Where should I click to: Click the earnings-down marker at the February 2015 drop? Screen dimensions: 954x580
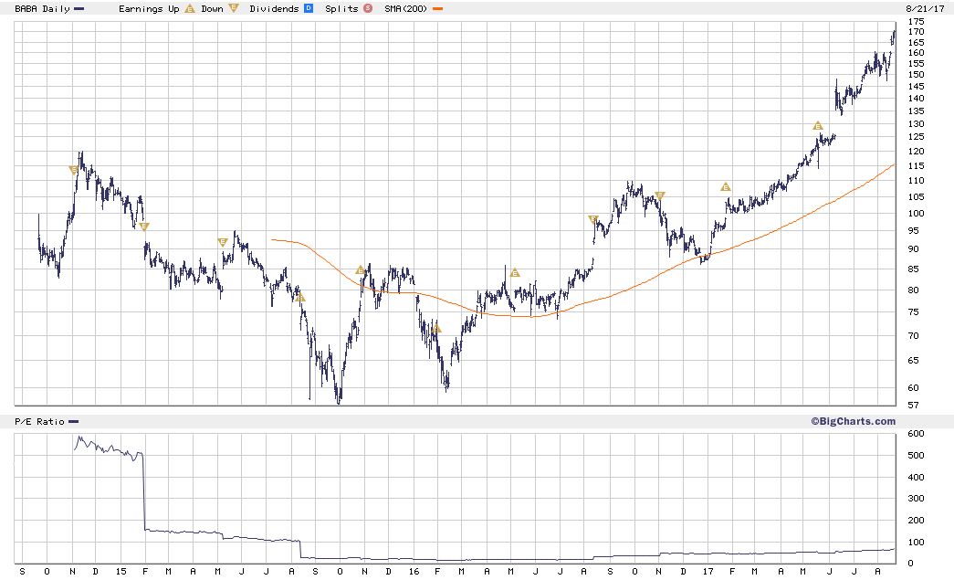(143, 227)
